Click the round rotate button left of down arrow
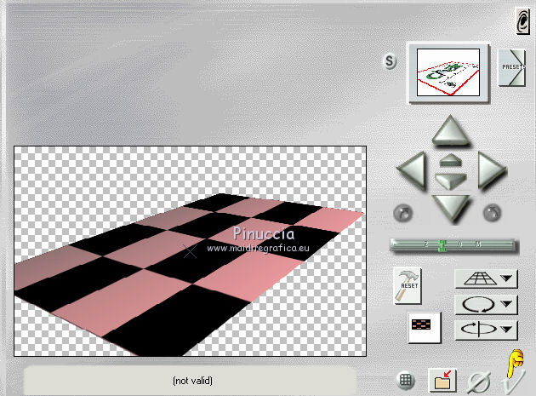536x396 pixels. [x=403, y=213]
